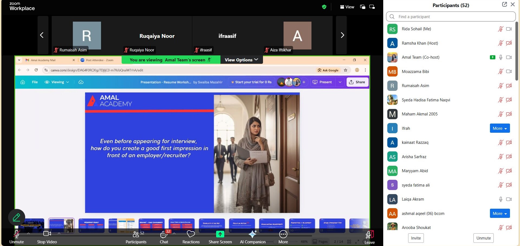
Task: Toggle Rida Sohail's microphone in participant list
Action: [x=500, y=29]
